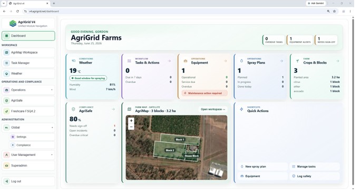The height and width of the screenshot is (196, 361).
Task: Click the browser reload button
Action: [17, 11]
